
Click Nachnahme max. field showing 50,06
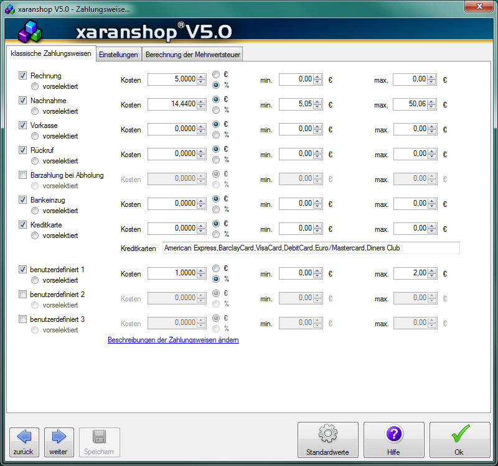[410, 104]
